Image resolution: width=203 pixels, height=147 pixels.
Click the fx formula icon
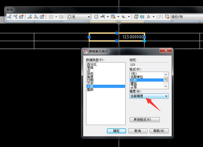pos(148,16)
